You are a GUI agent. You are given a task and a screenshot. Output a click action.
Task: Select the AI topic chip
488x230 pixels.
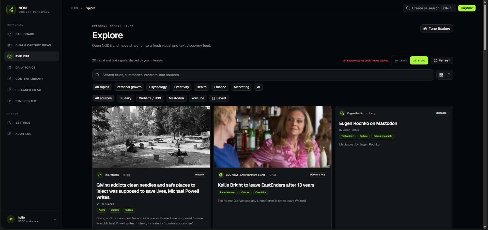(x=258, y=87)
